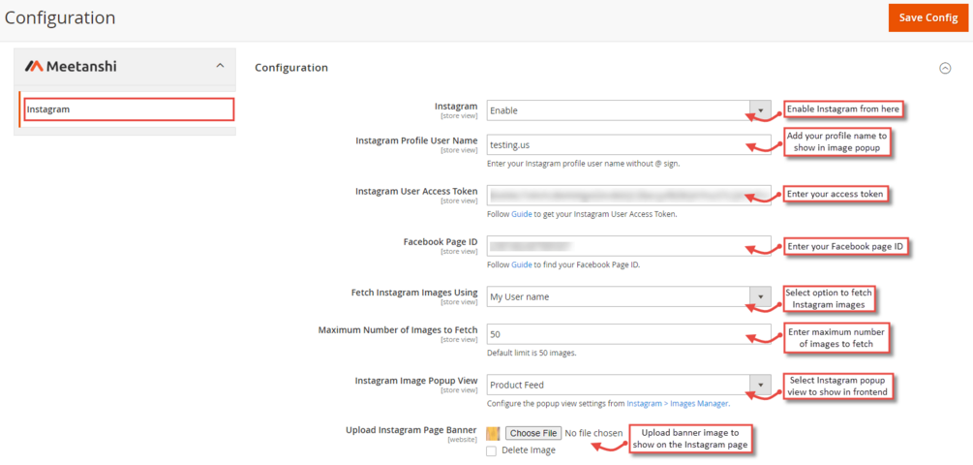The height and width of the screenshot is (465, 973).
Task: Edit the Maximum Number of Images field
Action: (628, 334)
